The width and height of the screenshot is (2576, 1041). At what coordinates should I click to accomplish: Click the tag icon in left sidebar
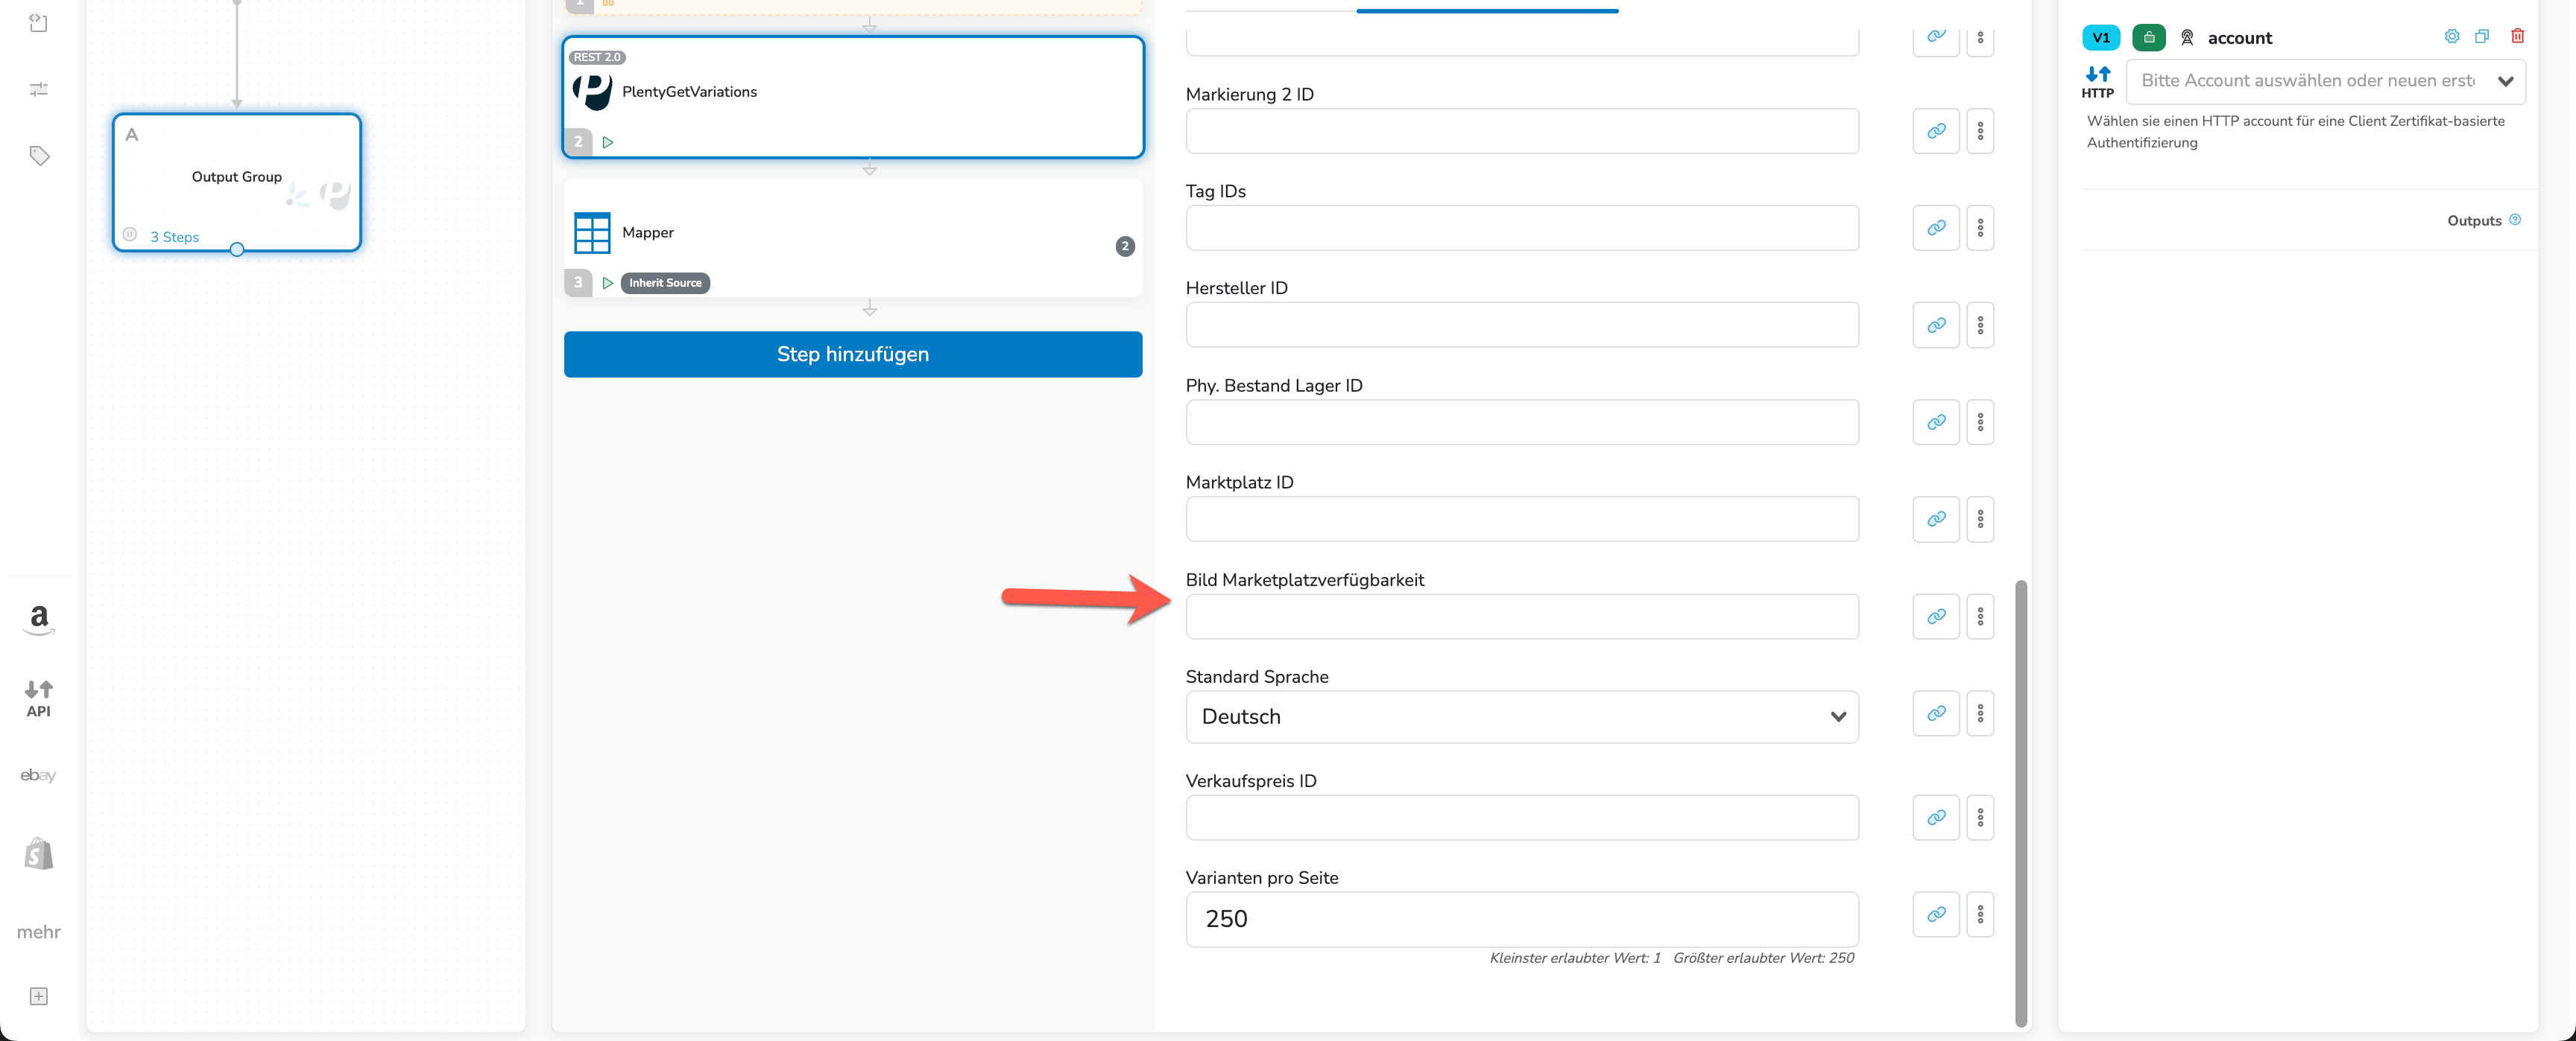(39, 156)
